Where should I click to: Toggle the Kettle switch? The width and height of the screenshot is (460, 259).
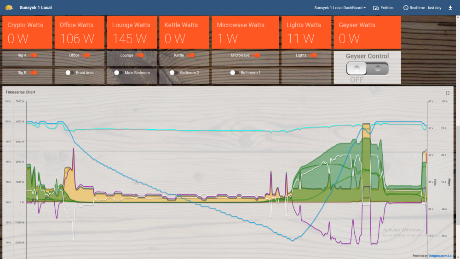pyautogui.click(x=191, y=55)
